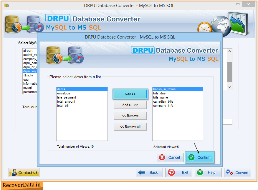Select 'filmcity' database in background list
258x190 pixels.
pos(30,75)
